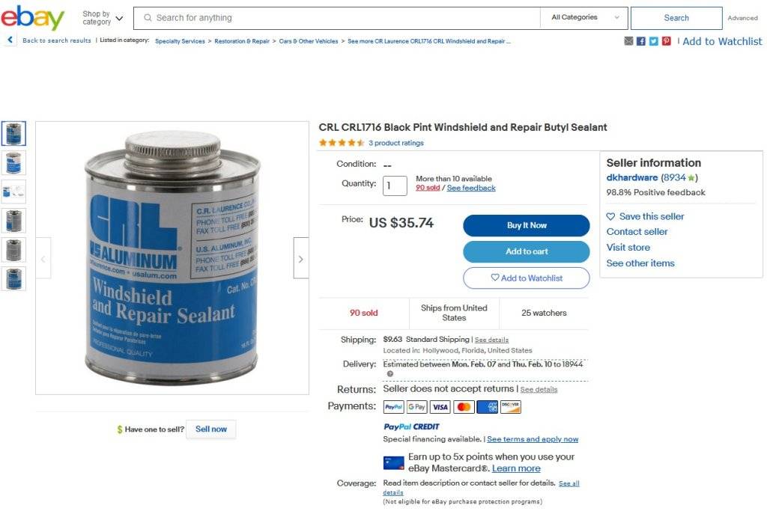Open delivery estimate help icon
Screen dimensions: 767x511
pos(389,374)
